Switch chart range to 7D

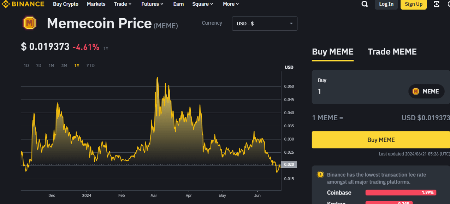pyautogui.click(x=39, y=65)
